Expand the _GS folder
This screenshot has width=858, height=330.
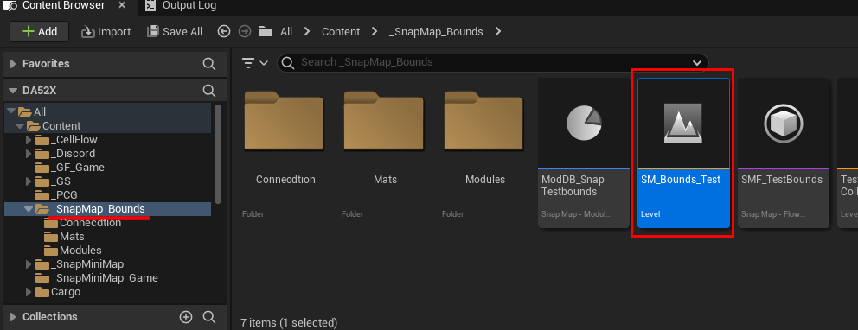click(x=29, y=181)
